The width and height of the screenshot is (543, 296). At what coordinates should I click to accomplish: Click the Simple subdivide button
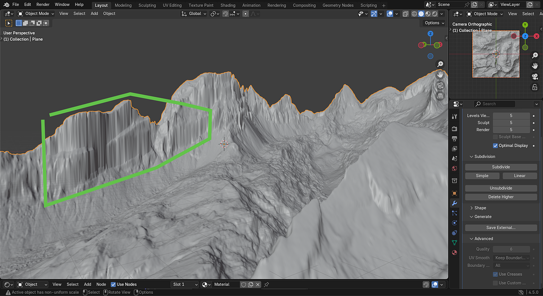pos(482,175)
